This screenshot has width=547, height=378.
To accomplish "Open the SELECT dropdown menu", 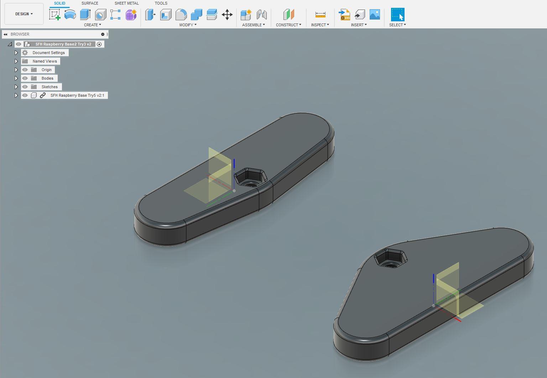I will click(x=397, y=25).
